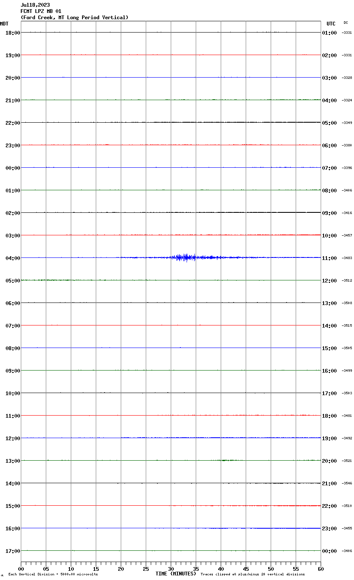The height and width of the screenshot is (580, 354).
Task: Click the 11:00 UTC time label
Action: point(329,258)
